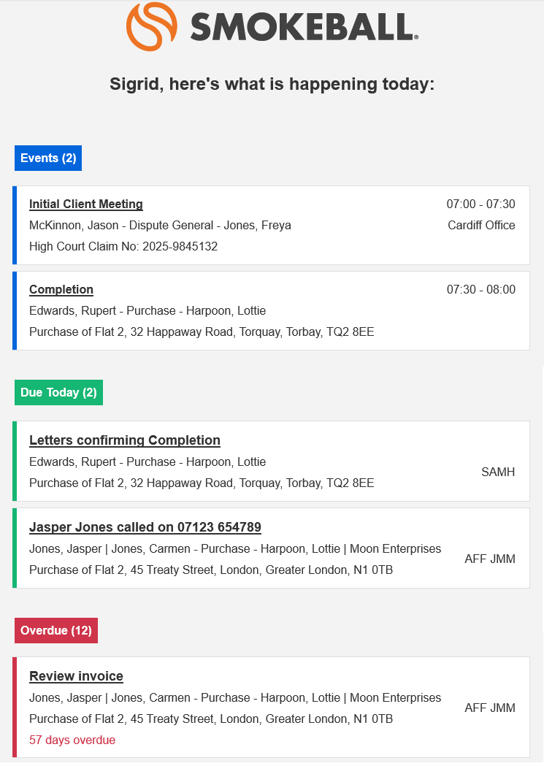Click the greeting heading for Sigrid

click(x=272, y=84)
